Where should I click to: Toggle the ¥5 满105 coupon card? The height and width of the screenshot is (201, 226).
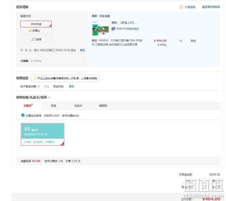[42, 134]
